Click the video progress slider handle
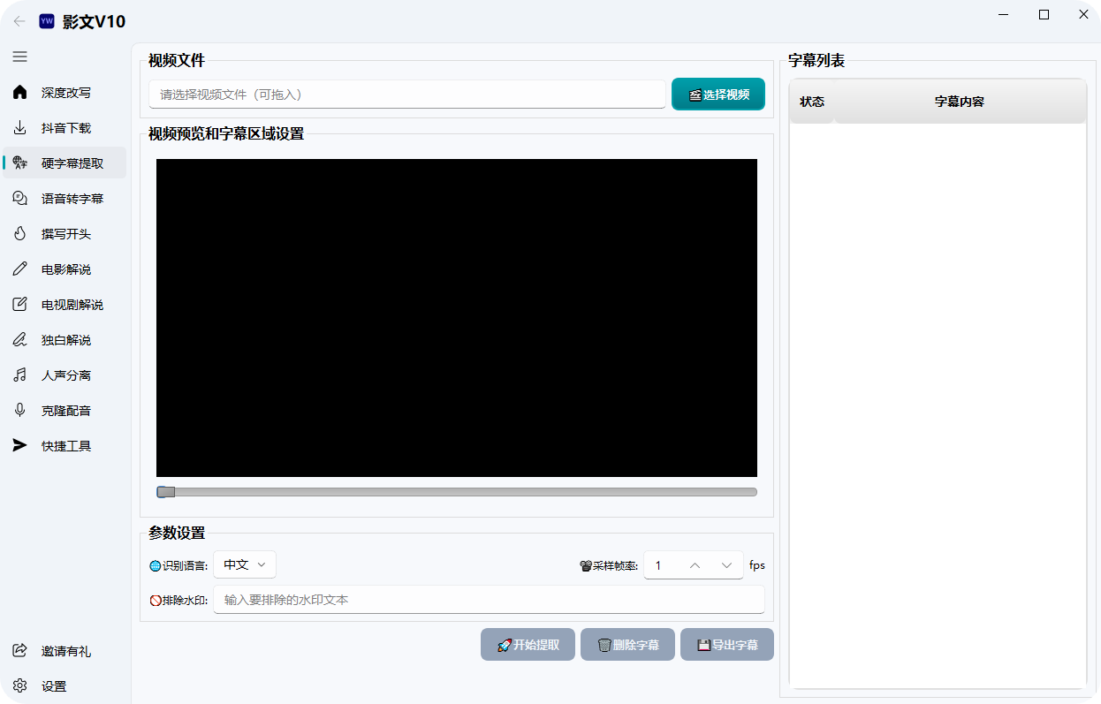This screenshot has height=704, width=1101. coord(165,492)
